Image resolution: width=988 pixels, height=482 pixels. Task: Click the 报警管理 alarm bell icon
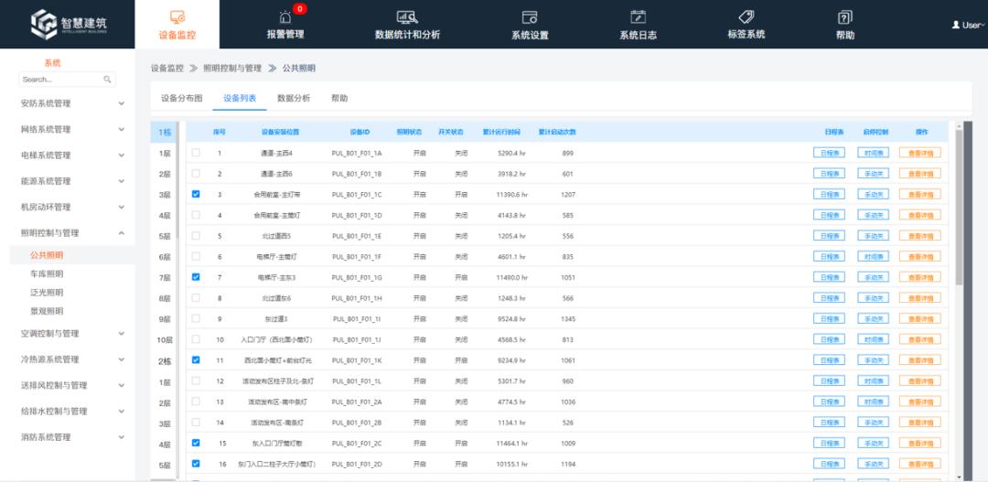tap(285, 17)
